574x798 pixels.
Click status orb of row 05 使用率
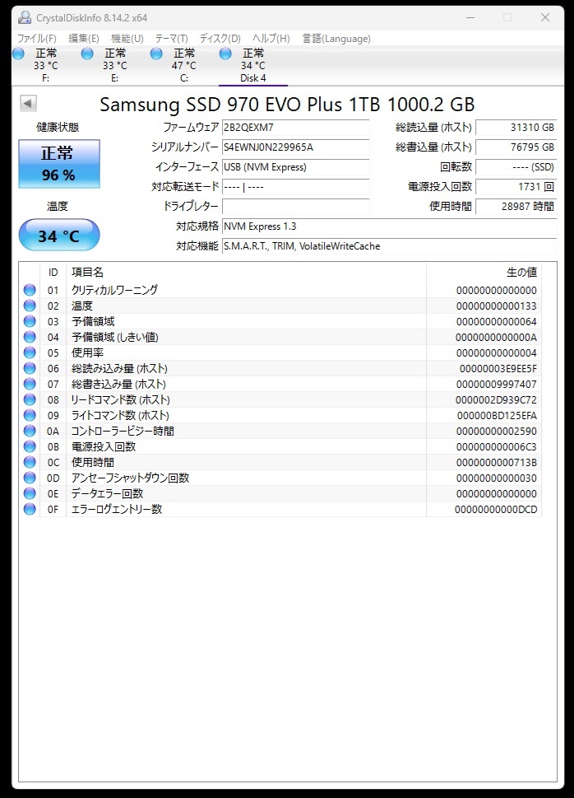(30, 352)
